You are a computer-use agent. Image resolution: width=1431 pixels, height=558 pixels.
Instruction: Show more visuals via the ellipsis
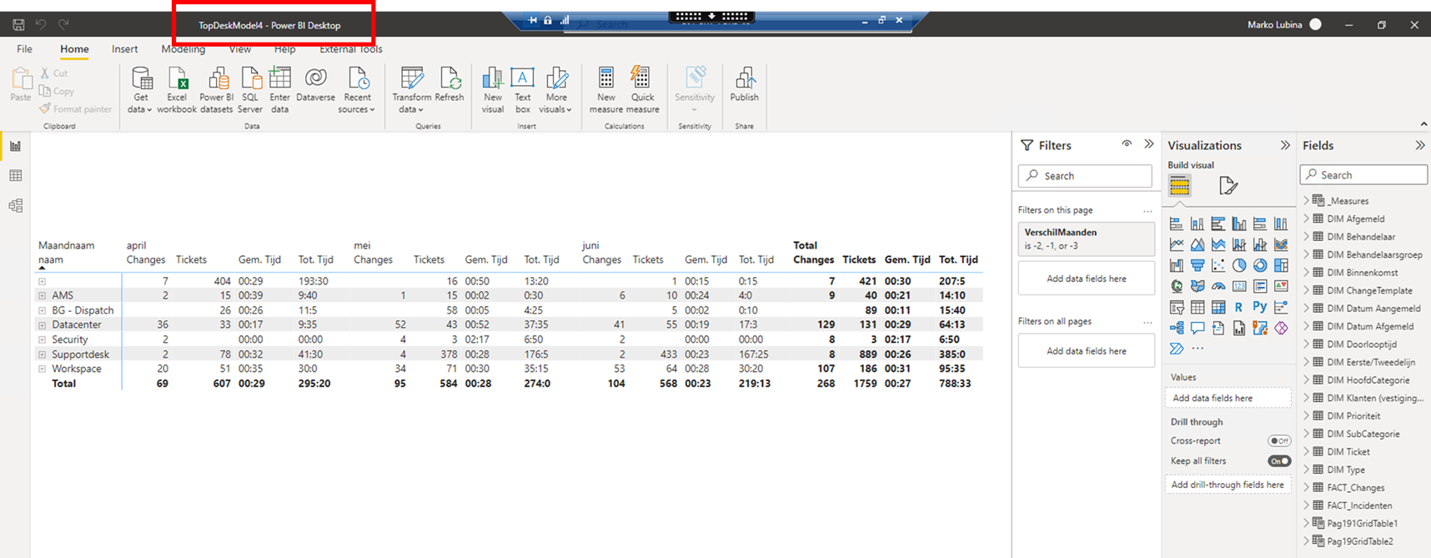point(1198,349)
